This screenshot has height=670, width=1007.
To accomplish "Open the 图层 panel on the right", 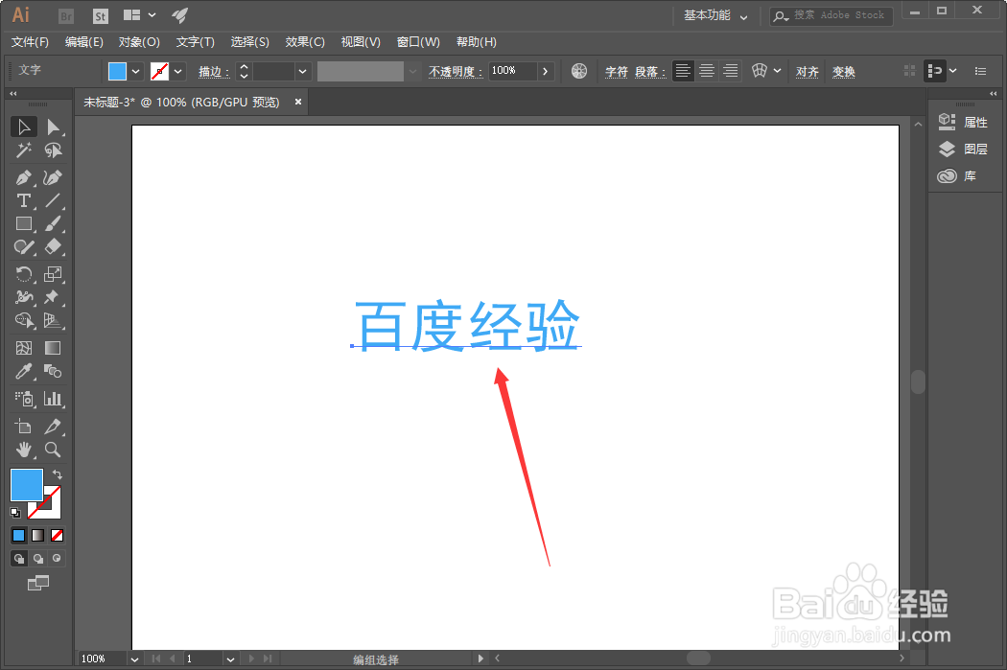I will (974, 149).
